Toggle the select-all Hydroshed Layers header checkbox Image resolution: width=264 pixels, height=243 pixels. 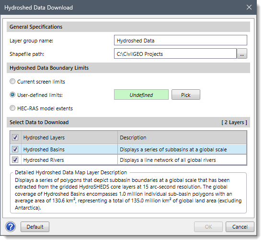click(x=15, y=137)
